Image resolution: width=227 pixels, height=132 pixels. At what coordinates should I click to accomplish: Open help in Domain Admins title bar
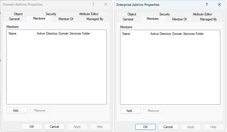click(93, 4)
